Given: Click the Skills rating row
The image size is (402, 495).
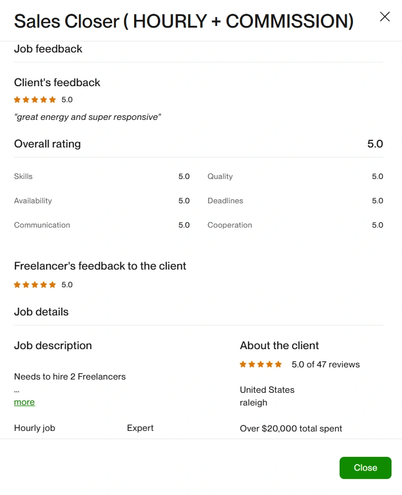Looking at the screenshot, I should coord(102,177).
